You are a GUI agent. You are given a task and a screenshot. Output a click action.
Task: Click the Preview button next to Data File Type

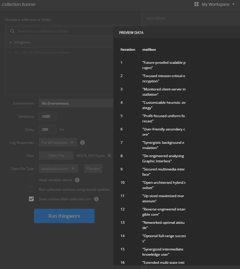[93, 168]
